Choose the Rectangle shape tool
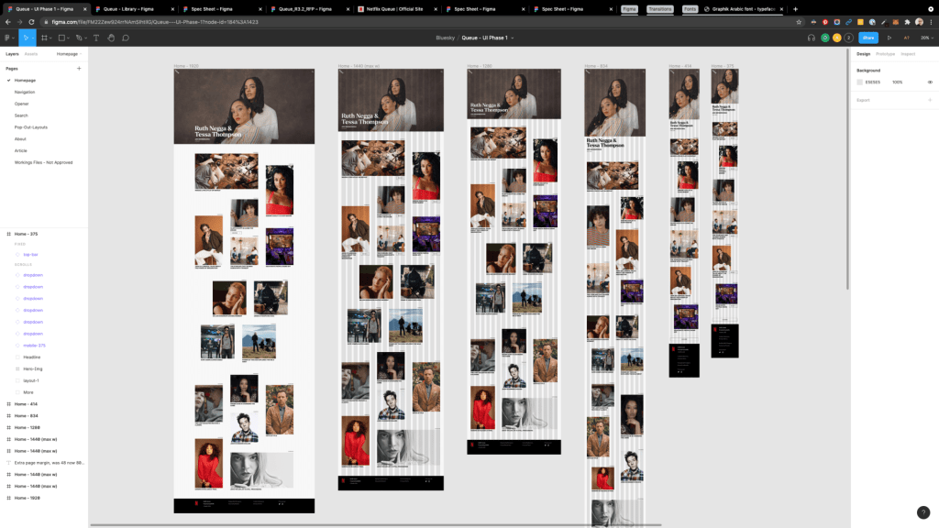 [x=61, y=38]
